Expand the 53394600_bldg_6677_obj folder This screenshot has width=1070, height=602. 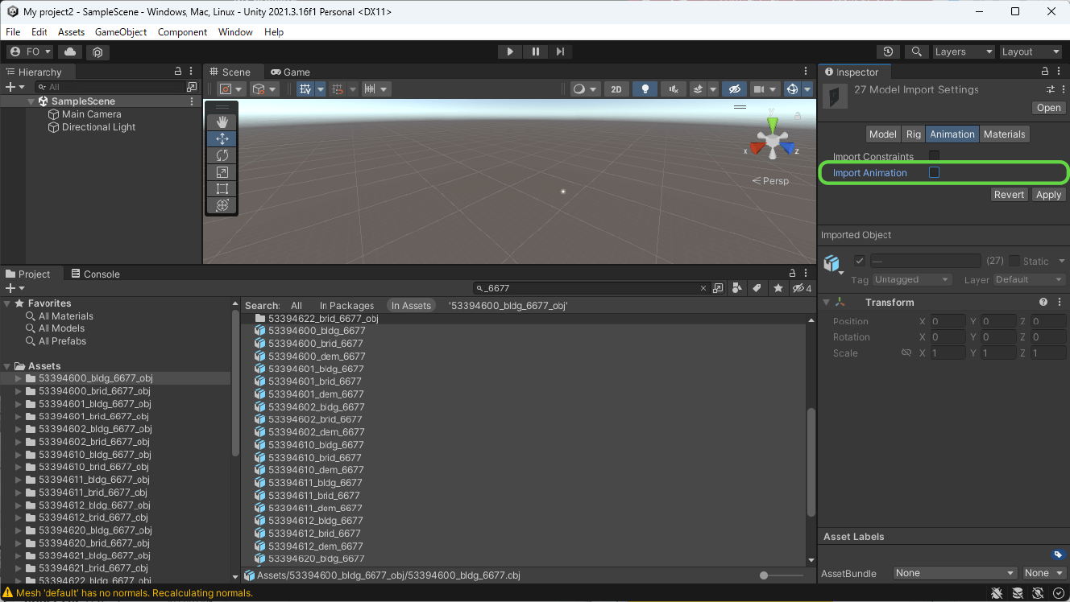(19, 378)
